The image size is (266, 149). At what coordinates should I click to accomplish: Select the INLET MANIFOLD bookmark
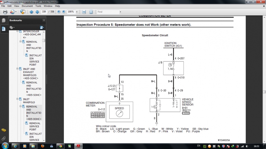click(29, 101)
